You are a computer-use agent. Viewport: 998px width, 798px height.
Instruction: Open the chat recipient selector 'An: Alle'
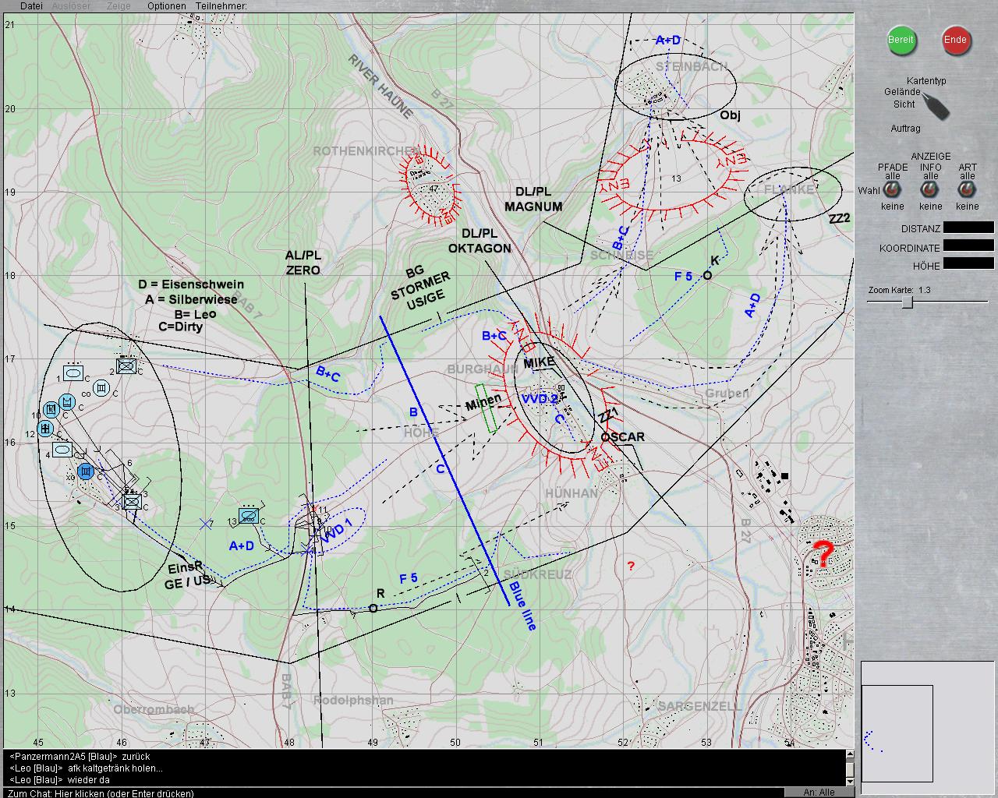click(819, 792)
